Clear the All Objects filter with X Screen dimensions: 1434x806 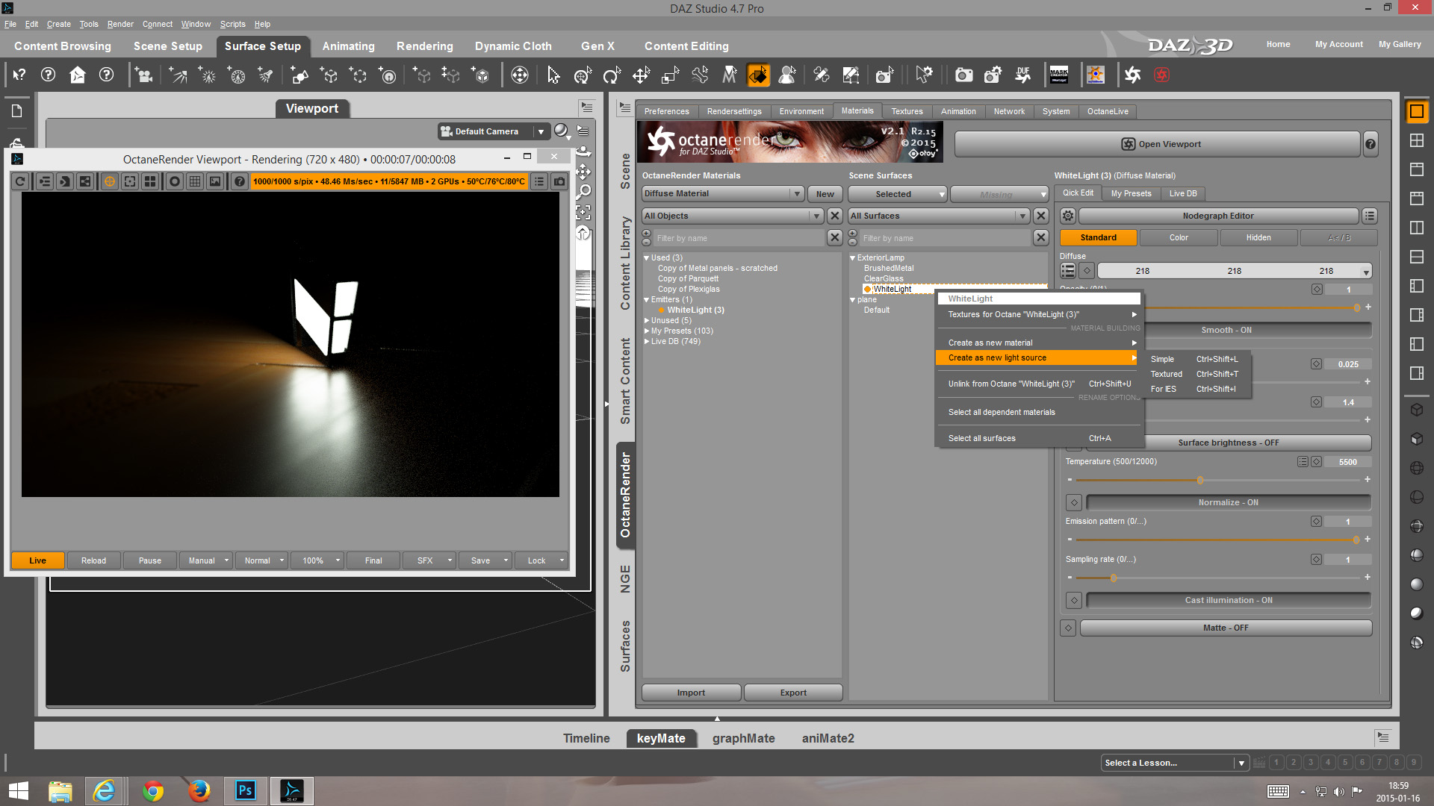click(835, 216)
